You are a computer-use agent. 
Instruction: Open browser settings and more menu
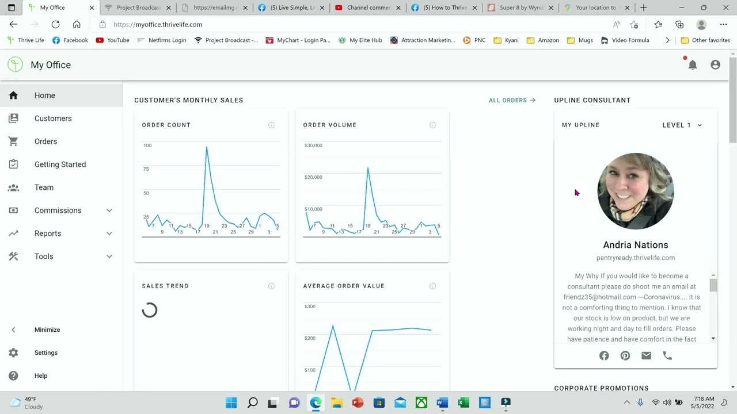(x=723, y=25)
